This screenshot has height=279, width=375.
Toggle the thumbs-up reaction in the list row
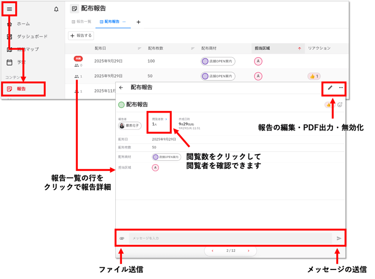(x=314, y=76)
